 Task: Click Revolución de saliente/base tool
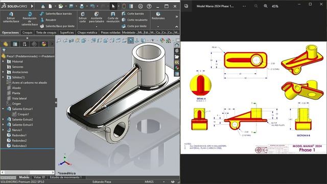click(30, 19)
